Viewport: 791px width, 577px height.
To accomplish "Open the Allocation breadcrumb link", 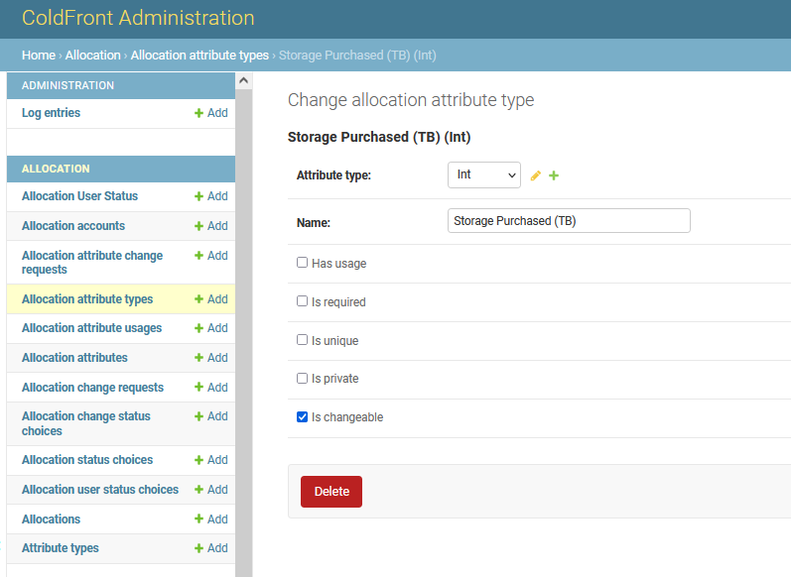I will tap(93, 55).
